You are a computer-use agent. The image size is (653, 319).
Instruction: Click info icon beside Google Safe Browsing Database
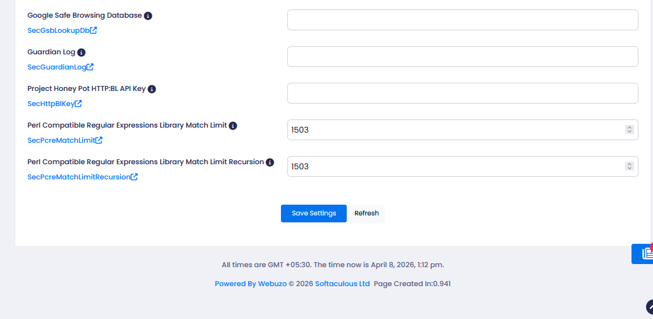pyautogui.click(x=148, y=16)
